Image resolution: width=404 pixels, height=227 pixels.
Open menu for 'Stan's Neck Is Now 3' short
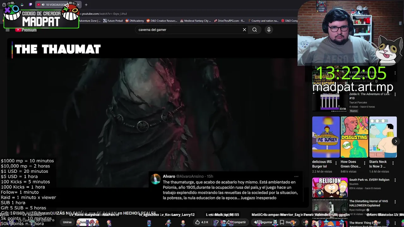[x=393, y=163]
